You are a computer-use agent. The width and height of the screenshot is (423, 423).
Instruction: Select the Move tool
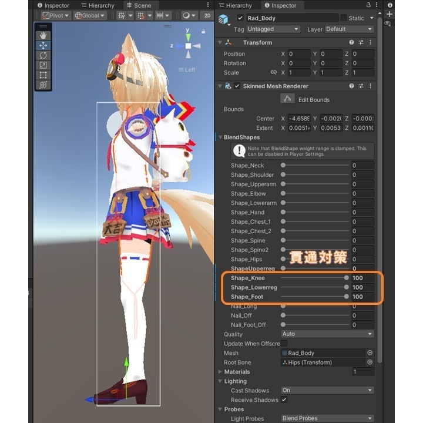tap(43, 45)
